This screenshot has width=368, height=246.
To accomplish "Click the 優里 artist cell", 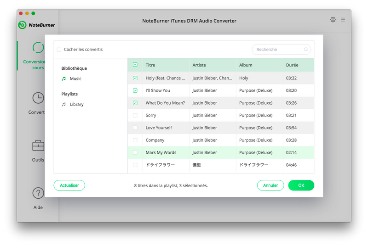I will point(197,165).
